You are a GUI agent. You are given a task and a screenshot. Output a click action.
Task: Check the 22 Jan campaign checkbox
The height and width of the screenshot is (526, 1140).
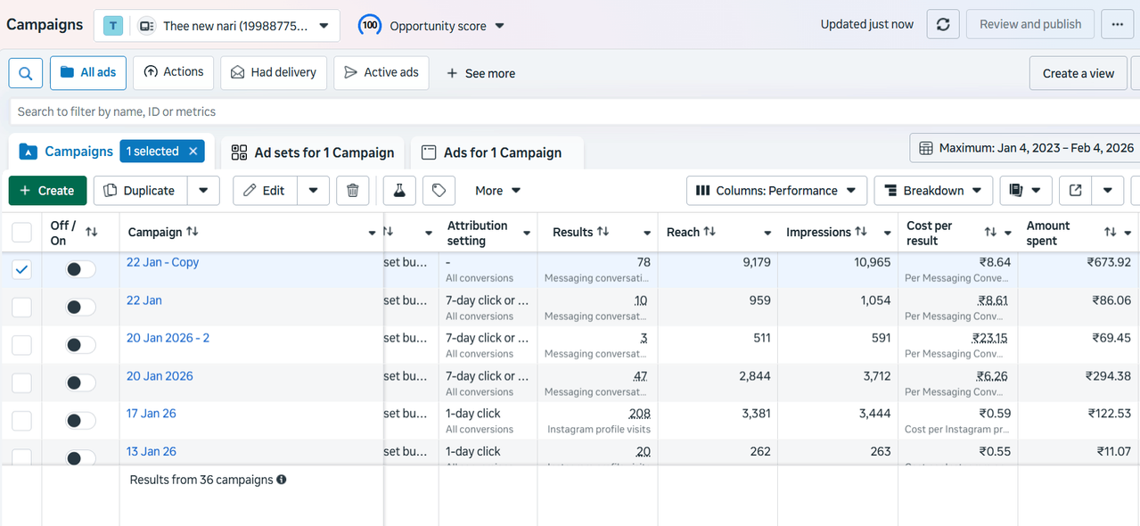(21, 307)
